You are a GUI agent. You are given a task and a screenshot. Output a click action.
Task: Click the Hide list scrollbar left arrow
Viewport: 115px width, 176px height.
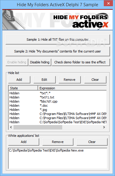click(11, 127)
